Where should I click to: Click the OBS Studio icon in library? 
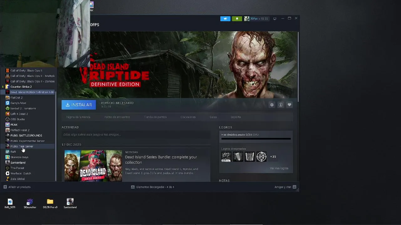point(8,119)
